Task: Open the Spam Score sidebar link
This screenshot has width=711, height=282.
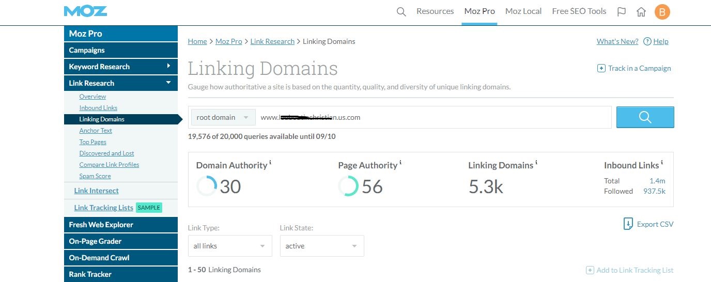Action: [95, 176]
